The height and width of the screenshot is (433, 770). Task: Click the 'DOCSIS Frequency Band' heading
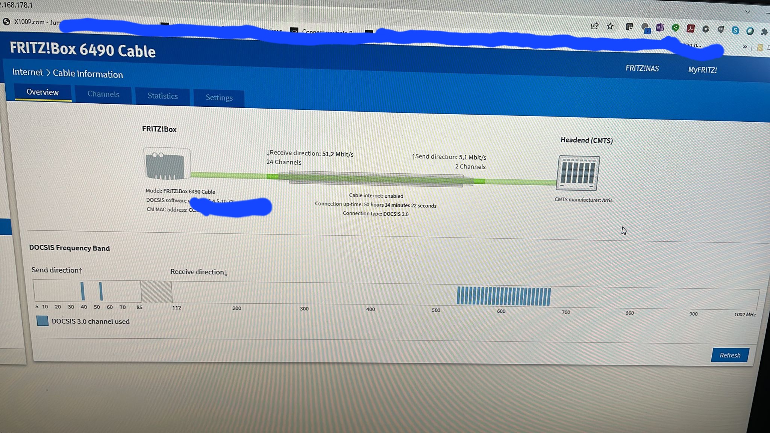point(70,248)
